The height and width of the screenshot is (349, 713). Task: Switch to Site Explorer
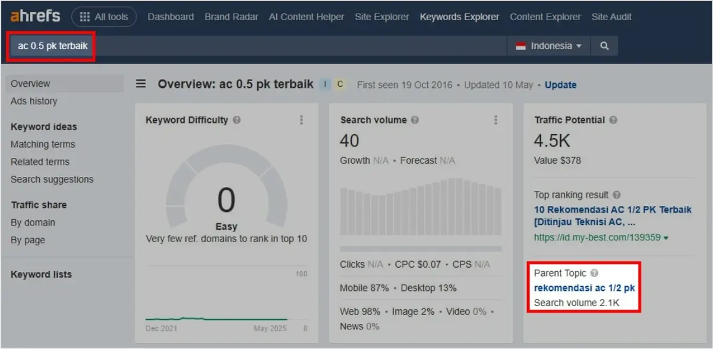382,17
